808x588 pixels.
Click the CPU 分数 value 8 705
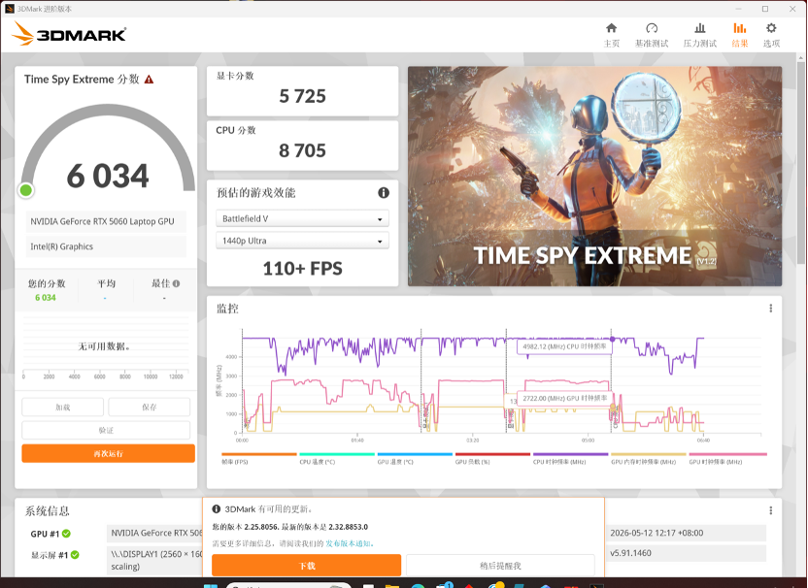pos(302,150)
